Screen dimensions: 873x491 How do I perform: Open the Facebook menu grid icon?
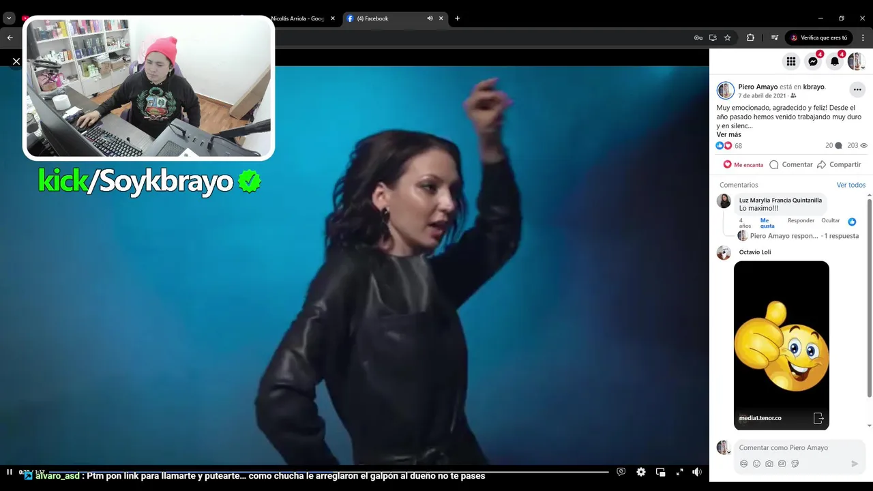tap(791, 62)
